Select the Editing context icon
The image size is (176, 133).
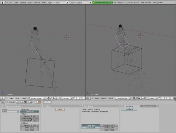coord(28,102)
